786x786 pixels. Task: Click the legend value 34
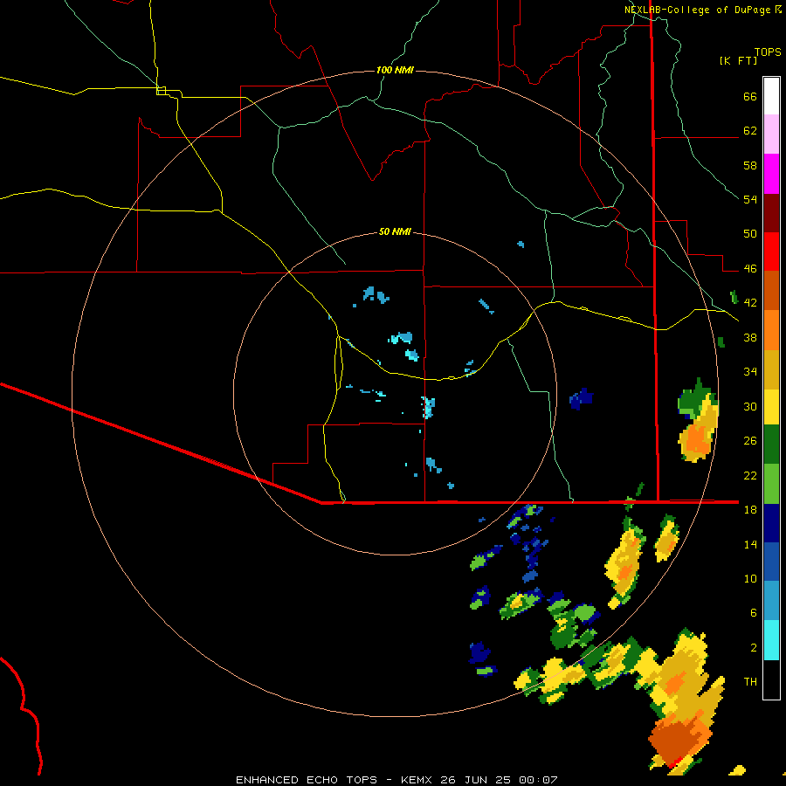[x=750, y=372]
